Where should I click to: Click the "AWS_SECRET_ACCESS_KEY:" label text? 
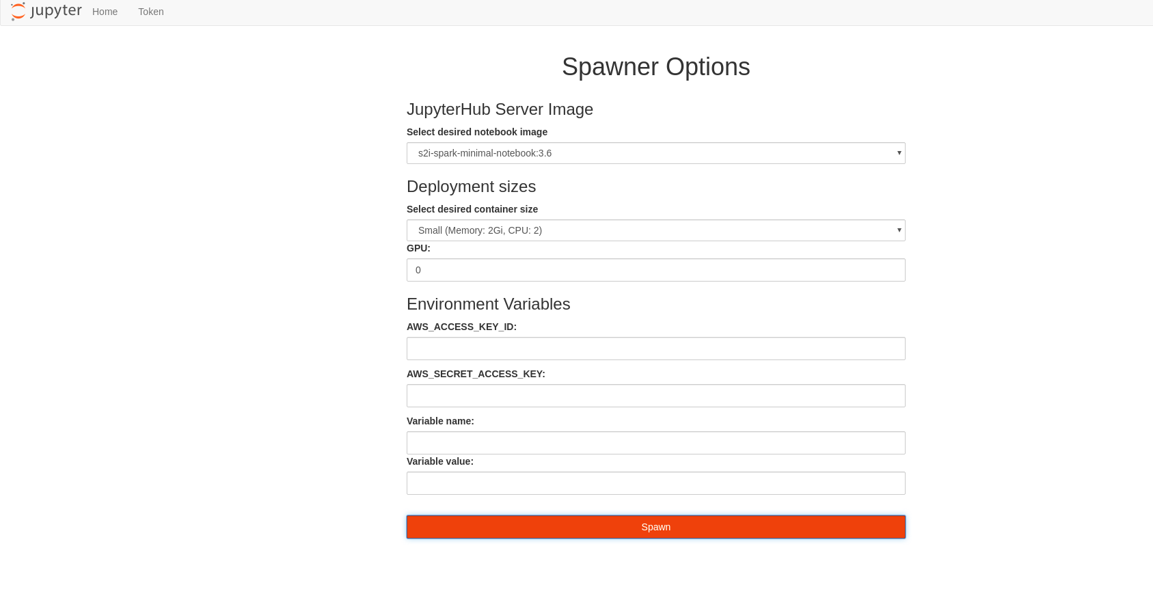(476, 374)
